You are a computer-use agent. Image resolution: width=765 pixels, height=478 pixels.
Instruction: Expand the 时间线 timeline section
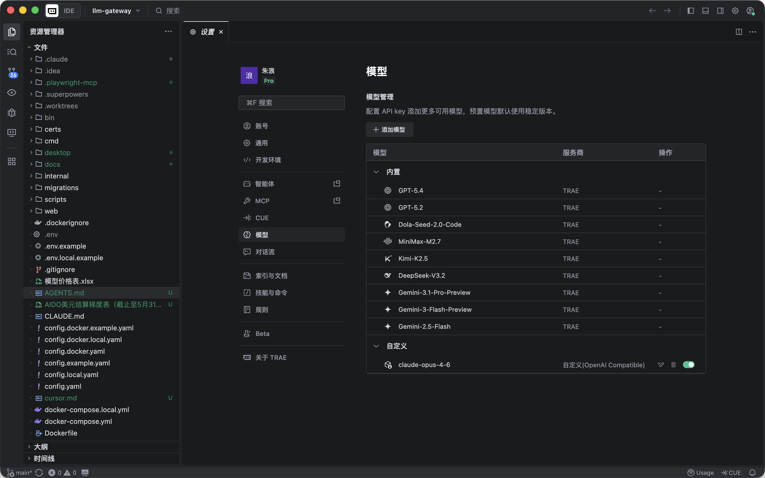[x=101, y=458]
